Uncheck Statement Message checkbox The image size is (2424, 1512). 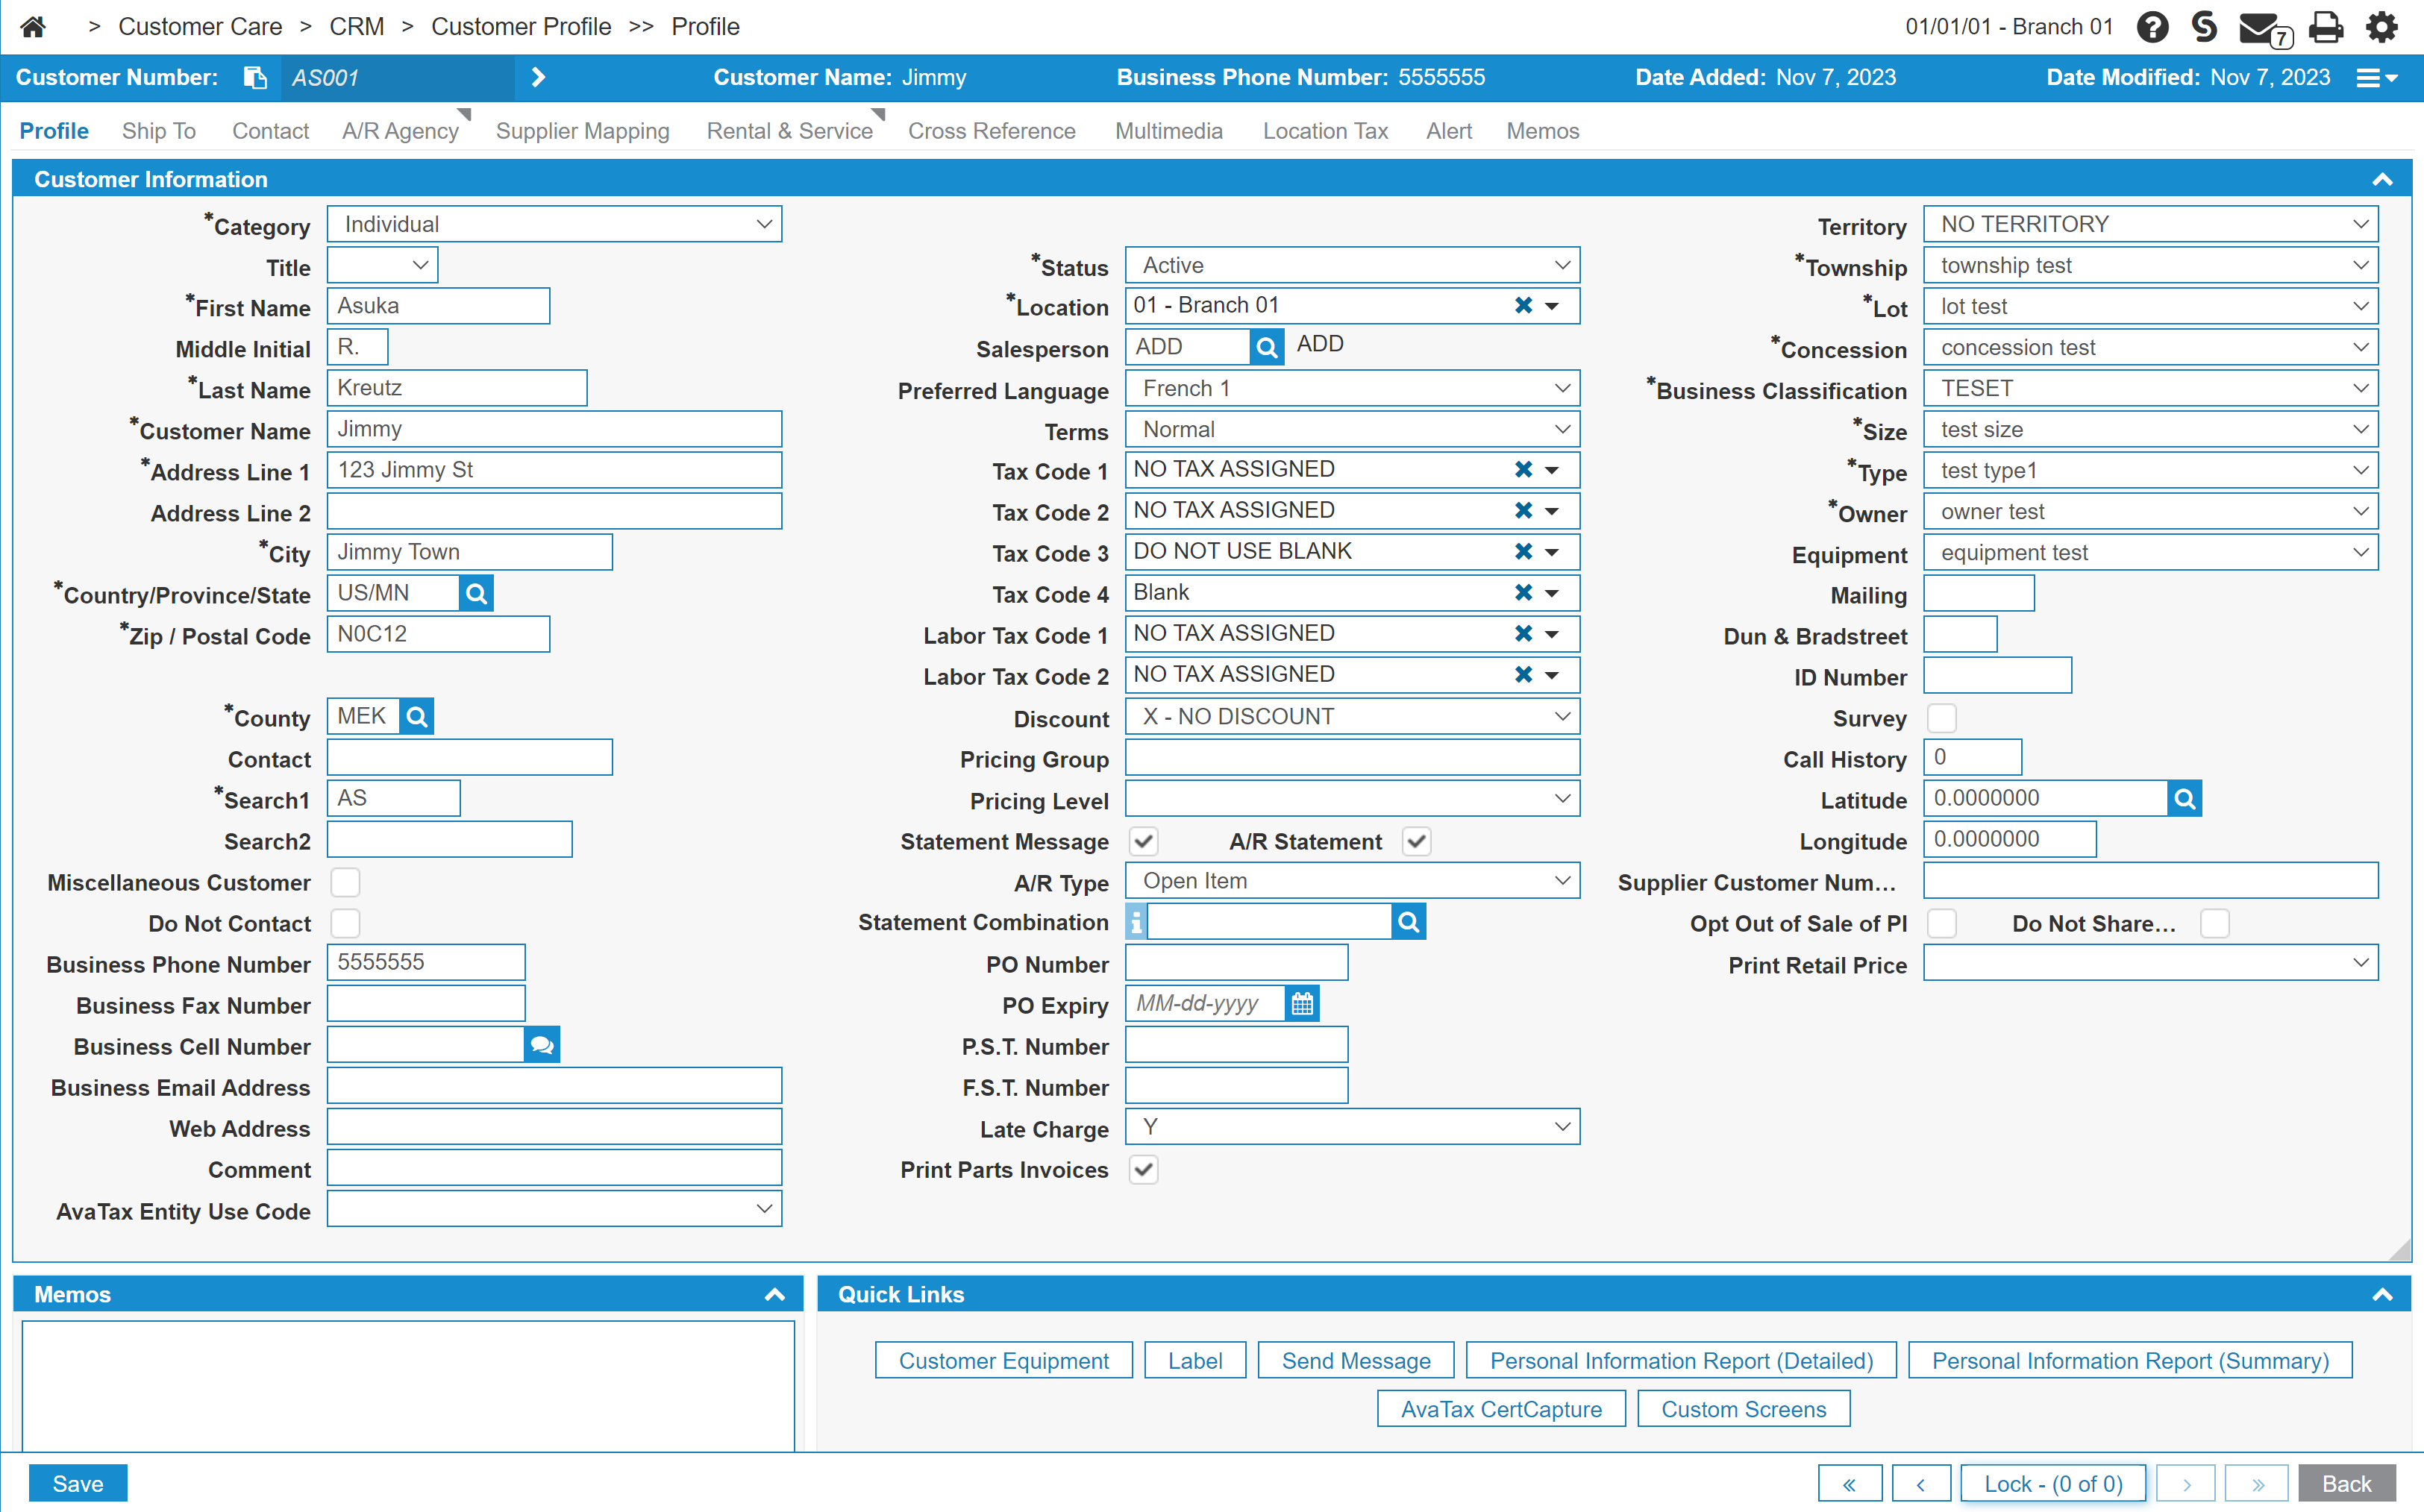1143,841
